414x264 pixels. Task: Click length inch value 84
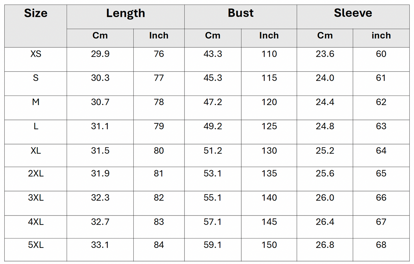[x=159, y=245]
